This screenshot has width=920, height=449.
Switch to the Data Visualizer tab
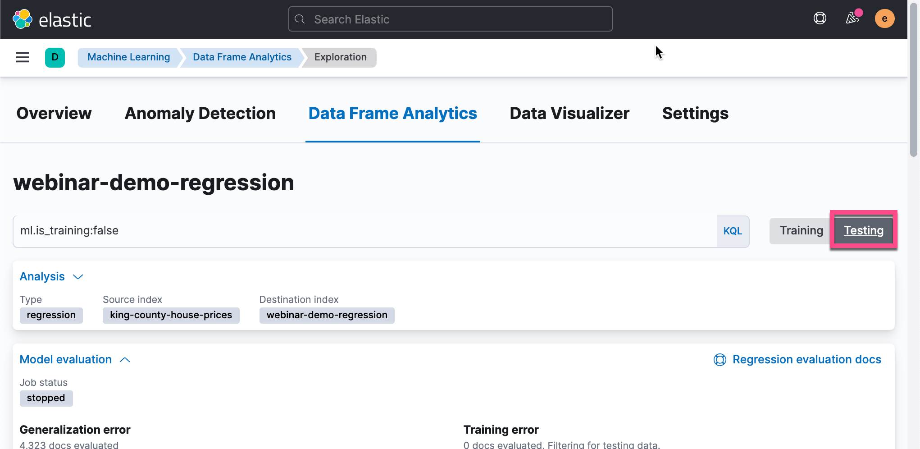click(569, 114)
